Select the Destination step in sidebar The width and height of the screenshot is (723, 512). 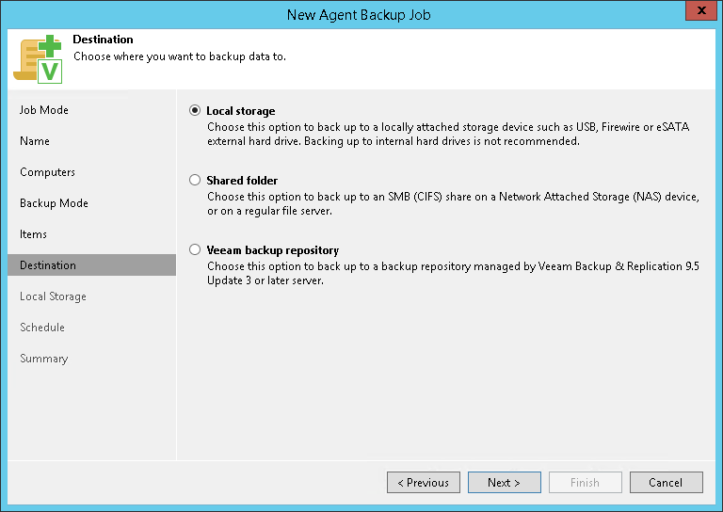point(48,265)
